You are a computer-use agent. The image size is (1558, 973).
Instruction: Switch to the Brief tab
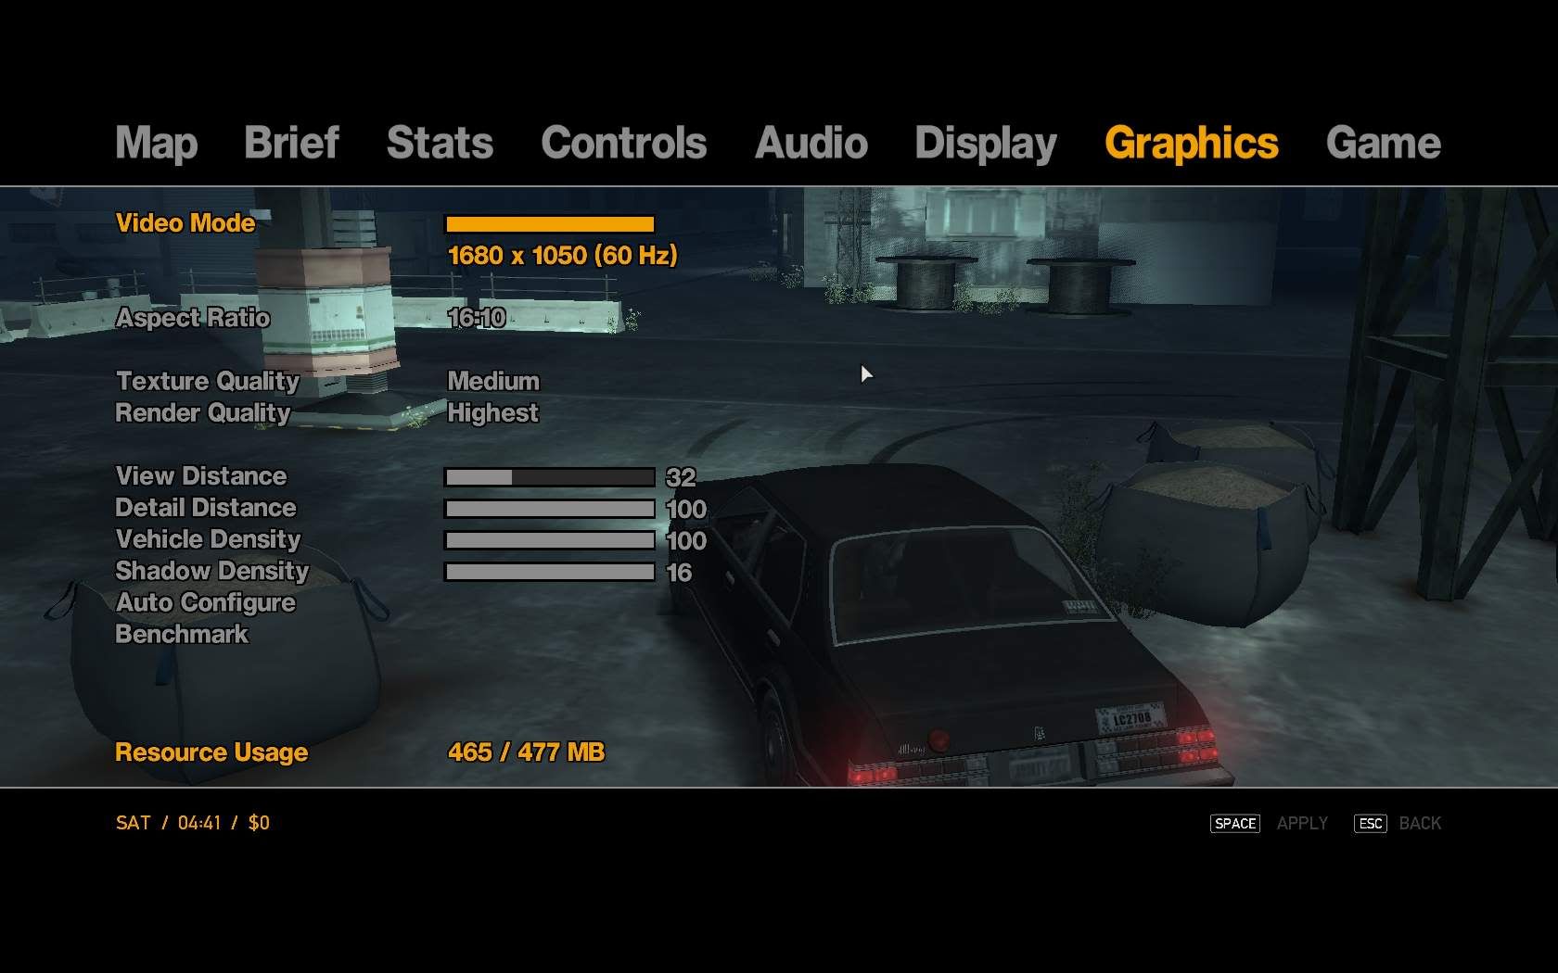tap(291, 143)
